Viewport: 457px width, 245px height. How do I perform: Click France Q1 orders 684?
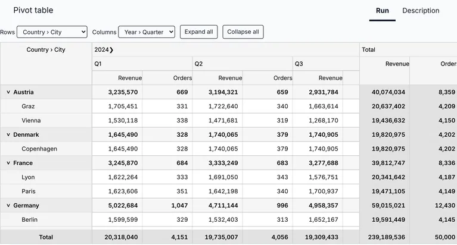pyautogui.click(x=167, y=163)
